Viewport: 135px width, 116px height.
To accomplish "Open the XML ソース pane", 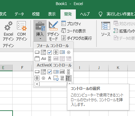I will [106, 29].
